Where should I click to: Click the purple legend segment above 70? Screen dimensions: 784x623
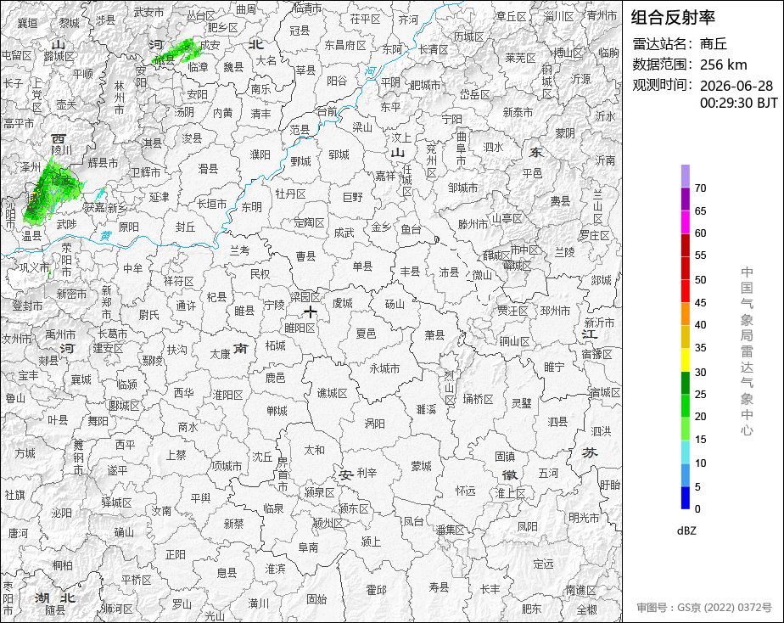pos(686,176)
